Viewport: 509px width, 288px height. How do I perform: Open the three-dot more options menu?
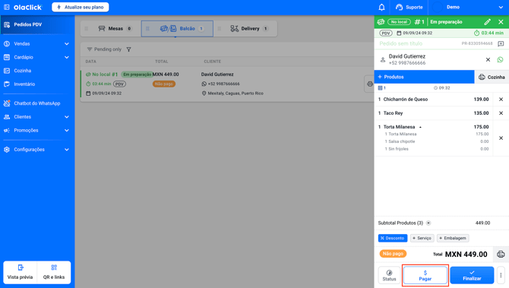click(x=501, y=275)
